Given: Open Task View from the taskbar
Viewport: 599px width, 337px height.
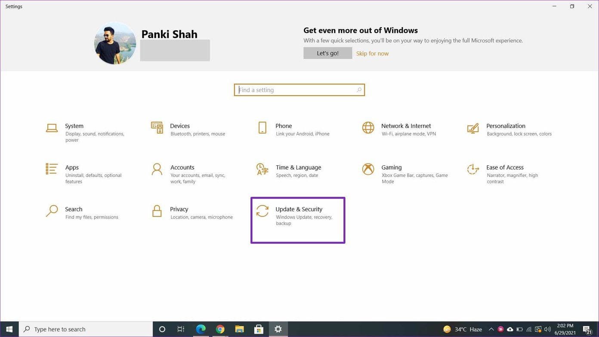Looking at the screenshot, I should pos(181,329).
